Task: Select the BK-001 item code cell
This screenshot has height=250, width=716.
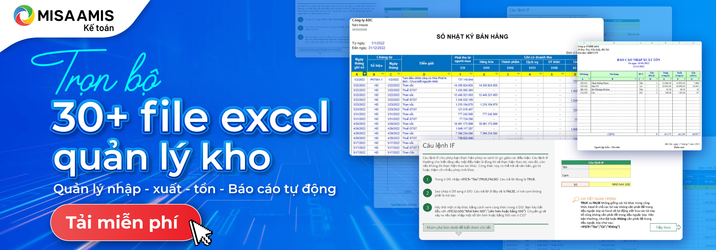Action: click(x=584, y=90)
